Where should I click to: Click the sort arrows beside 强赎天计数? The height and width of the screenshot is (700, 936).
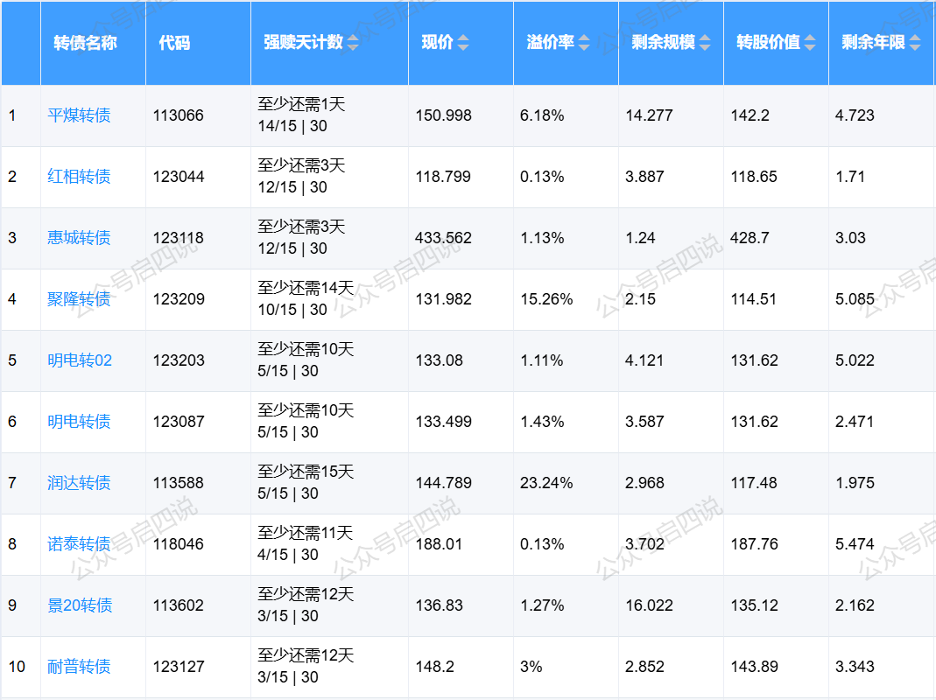[x=353, y=43]
